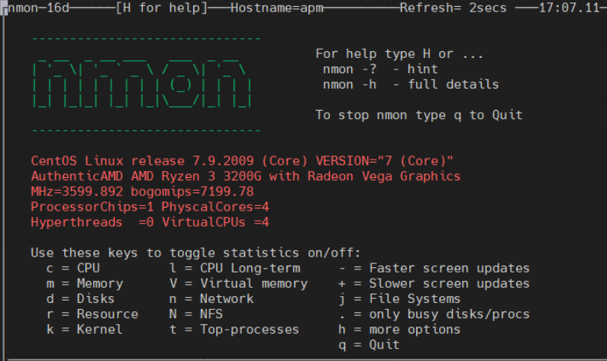This screenshot has width=607, height=361.
Task: Click the 'Refresh= 2secs' header text
Action: coord(453,8)
